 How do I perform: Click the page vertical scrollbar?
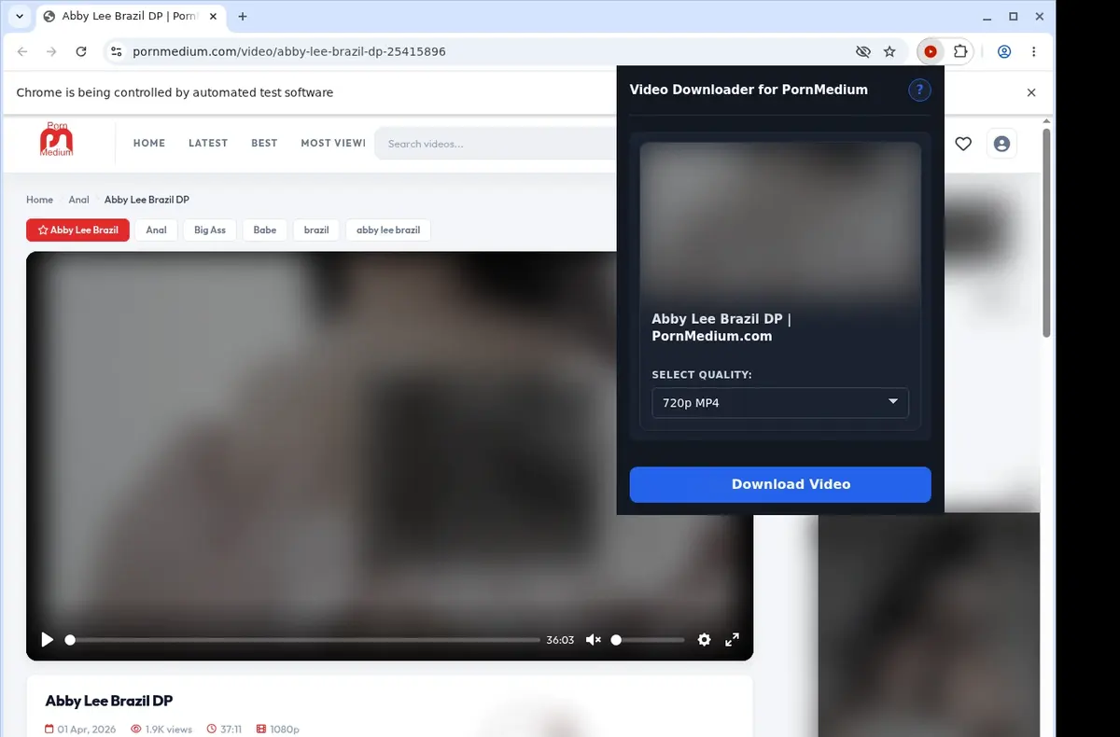(1047, 233)
